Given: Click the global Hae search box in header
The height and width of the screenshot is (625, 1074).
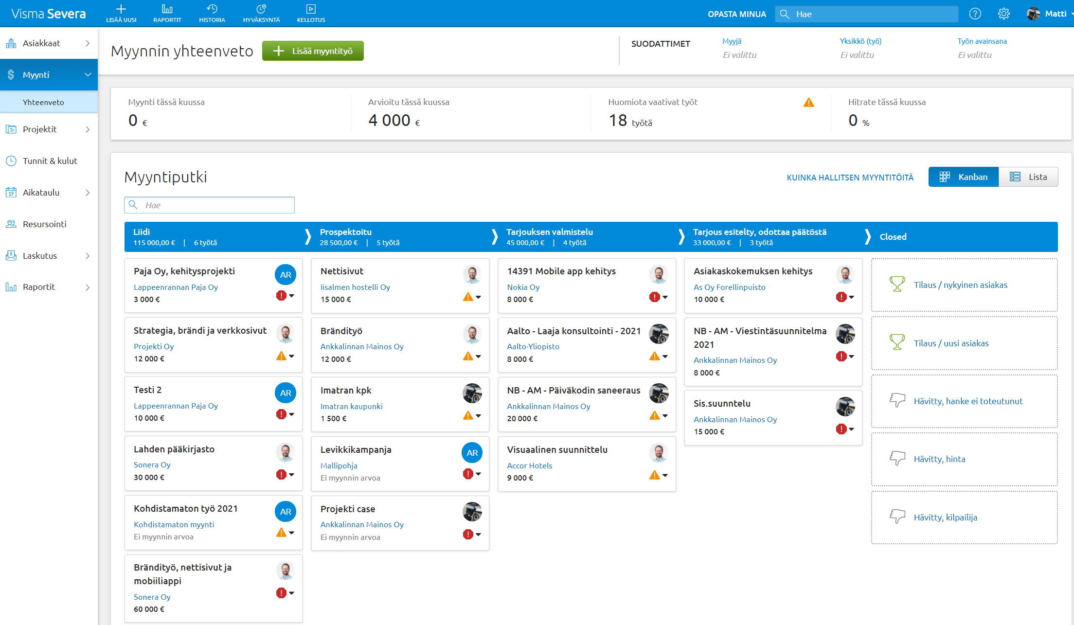Looking at the screenshot, I should (x=867, y=14).
